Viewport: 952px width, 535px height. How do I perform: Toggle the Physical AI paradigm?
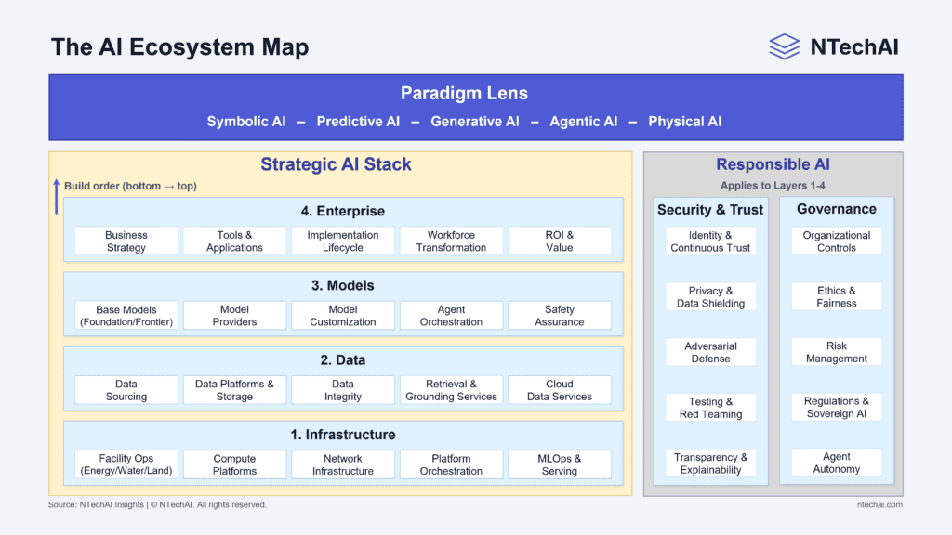(685, 122)
